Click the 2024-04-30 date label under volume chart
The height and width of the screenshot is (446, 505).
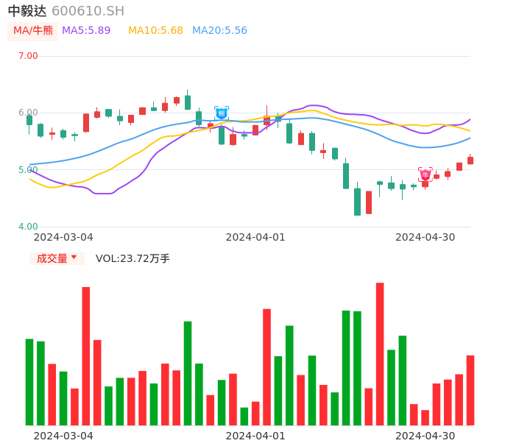425,436
